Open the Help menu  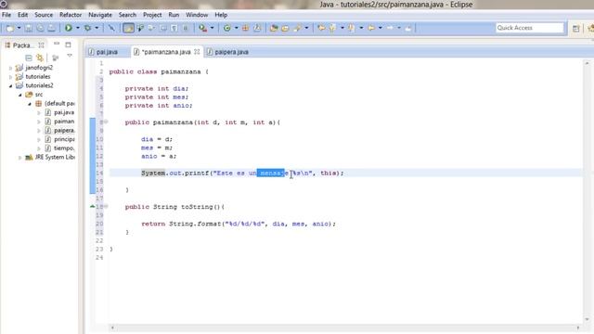[221, 15]
